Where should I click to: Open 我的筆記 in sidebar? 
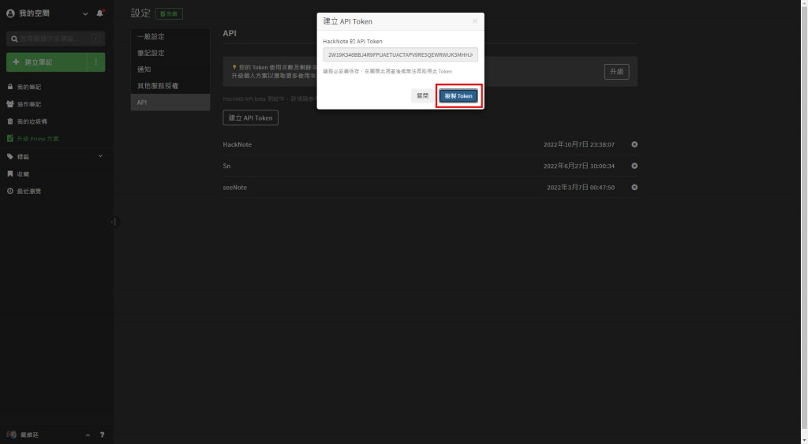(29, 87)
